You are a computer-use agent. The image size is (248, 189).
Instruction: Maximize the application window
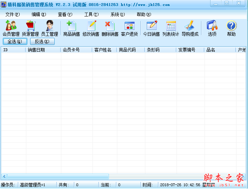(227, 4)
